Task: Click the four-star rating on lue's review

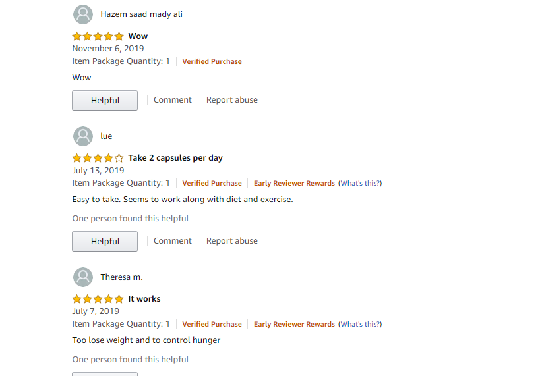Action: tap(98, 158)
